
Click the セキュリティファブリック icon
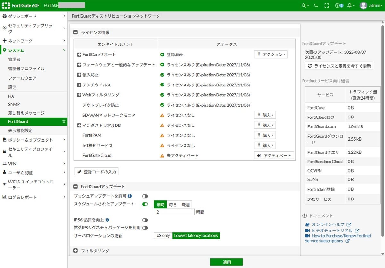4,28
